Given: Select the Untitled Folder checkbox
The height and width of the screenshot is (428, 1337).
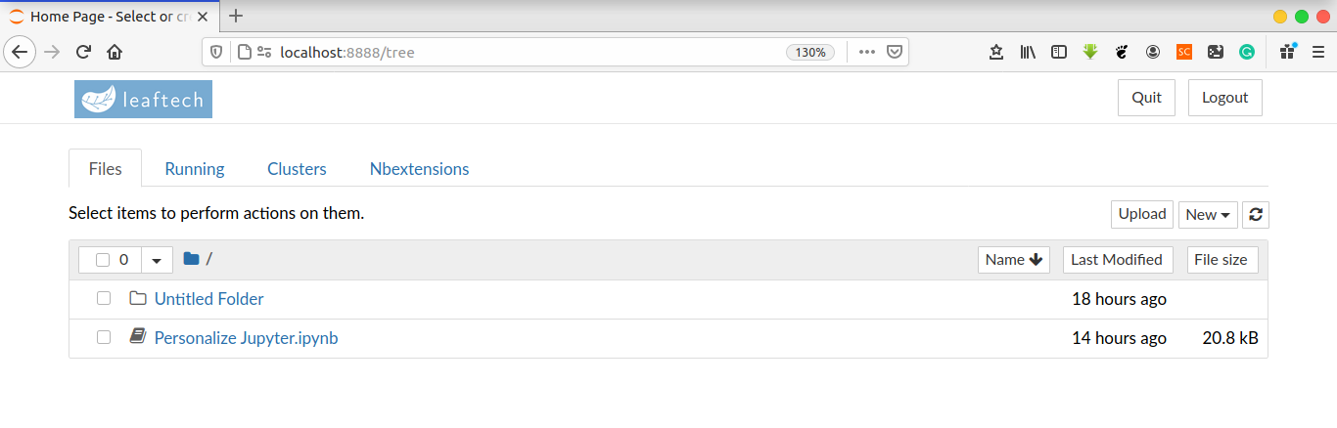Looking at the screenshot, I should (104, 299).
